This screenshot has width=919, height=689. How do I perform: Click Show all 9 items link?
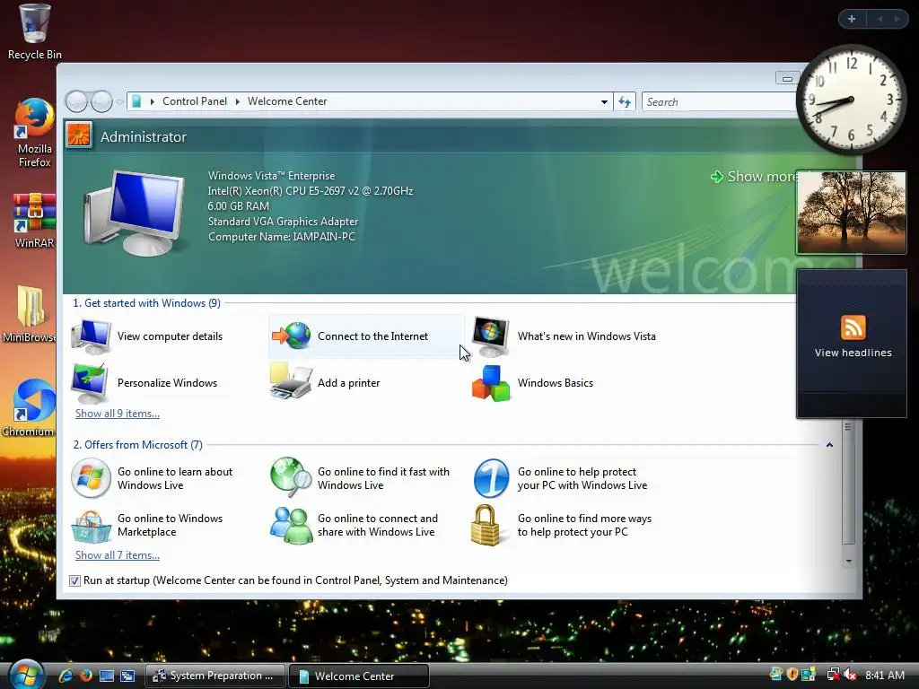(x=118, y=414)
